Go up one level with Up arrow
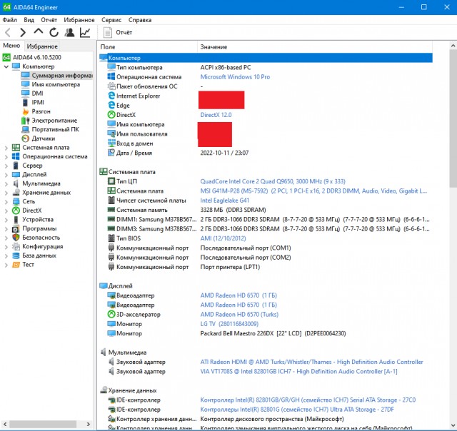Screen dimensions: 457x431 [38, 31]
